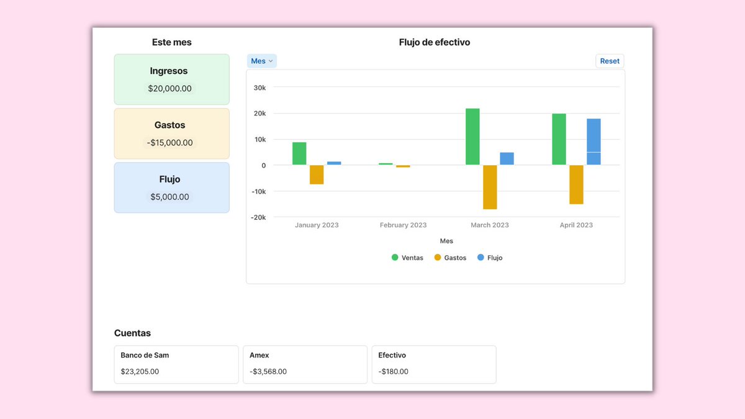Click the green Ventas bar for January 2023
Image resolution: width=745 pixels, height=419 pixels.
tap(299, 153)
